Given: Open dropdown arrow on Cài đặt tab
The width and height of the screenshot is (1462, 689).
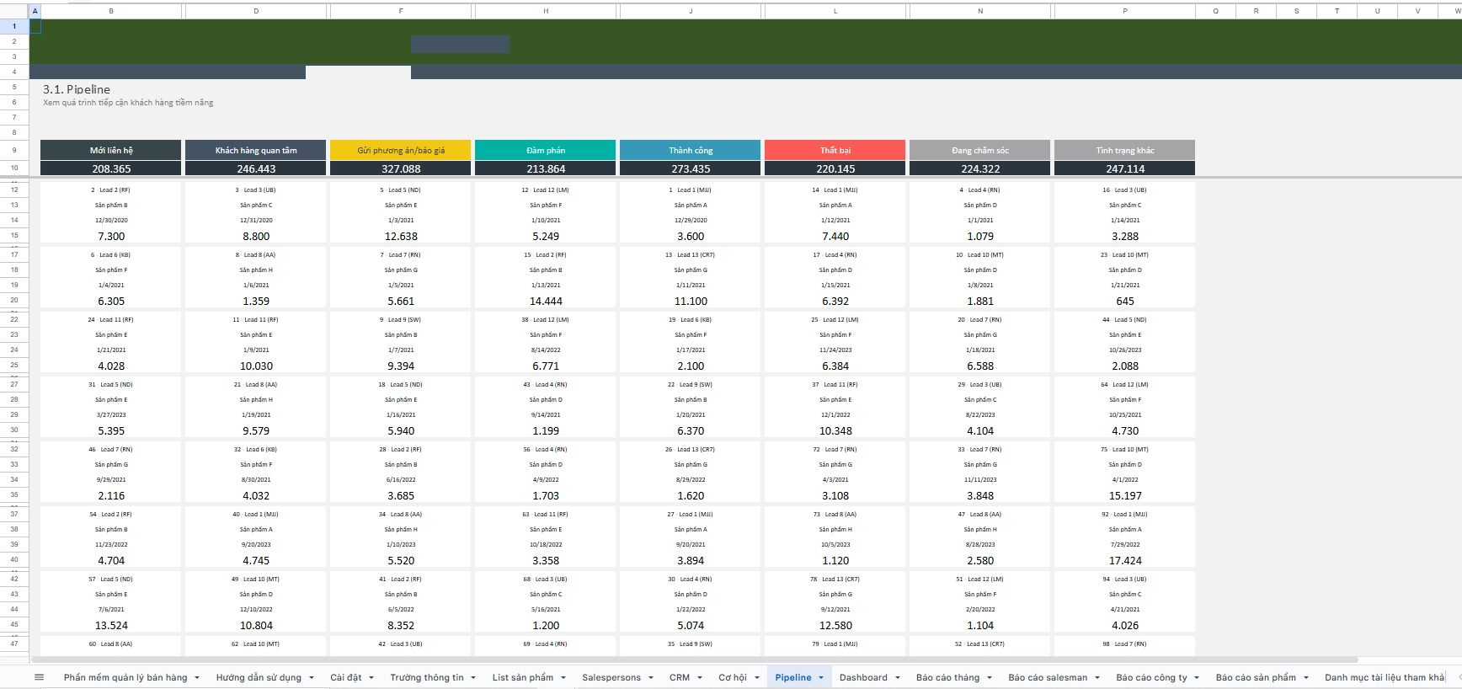Looking at the screenshot, I should pos(371,677).
